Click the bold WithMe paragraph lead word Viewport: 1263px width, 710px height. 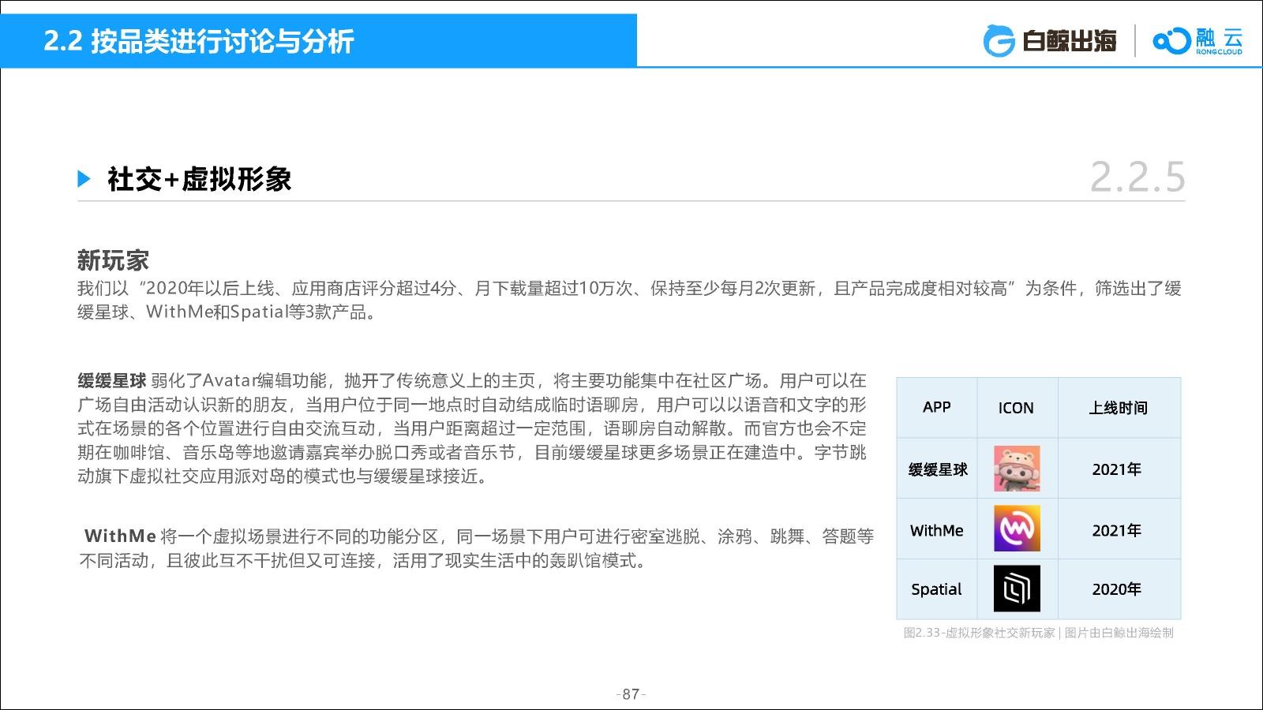pyautogui.click(x=120, y=536)
